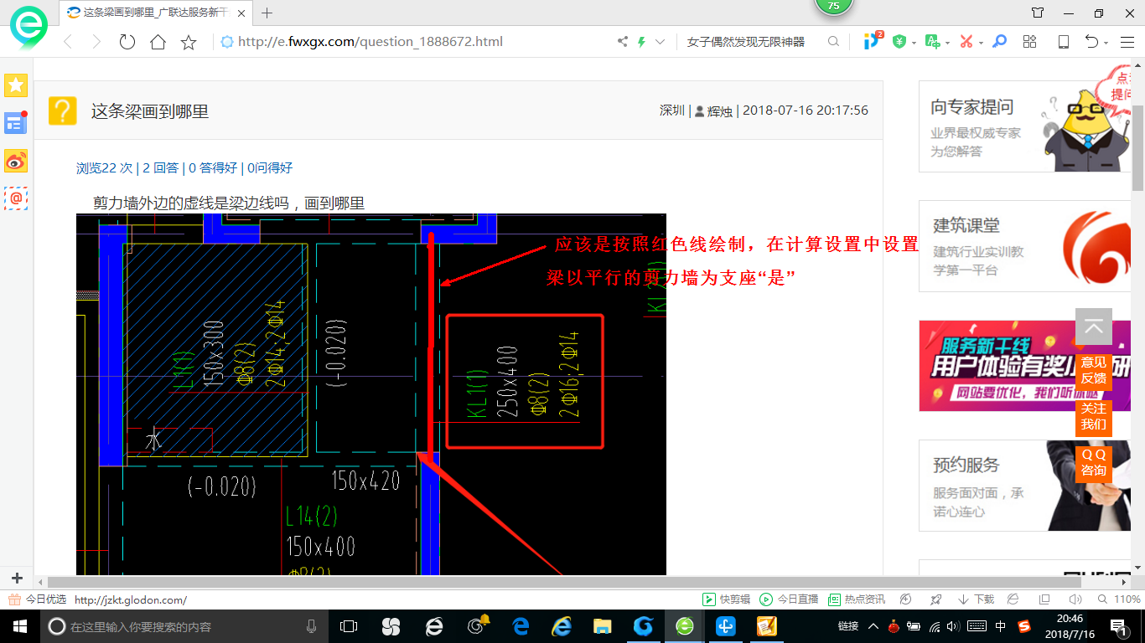Click the share icon in the address bar
Viewport: 1145px width, 643px height.
click(x=623, y=42)
